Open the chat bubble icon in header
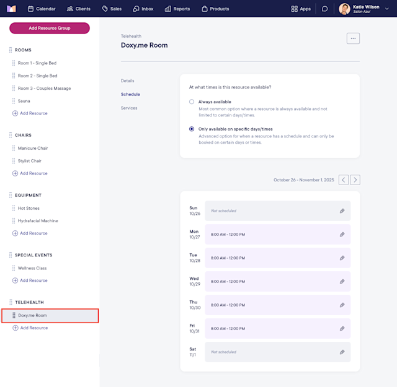The width and height of the screenshot is (397, 387). [324, 9]
